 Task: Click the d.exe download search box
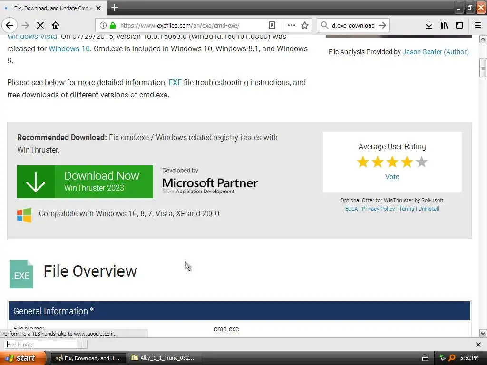point(353,25)
